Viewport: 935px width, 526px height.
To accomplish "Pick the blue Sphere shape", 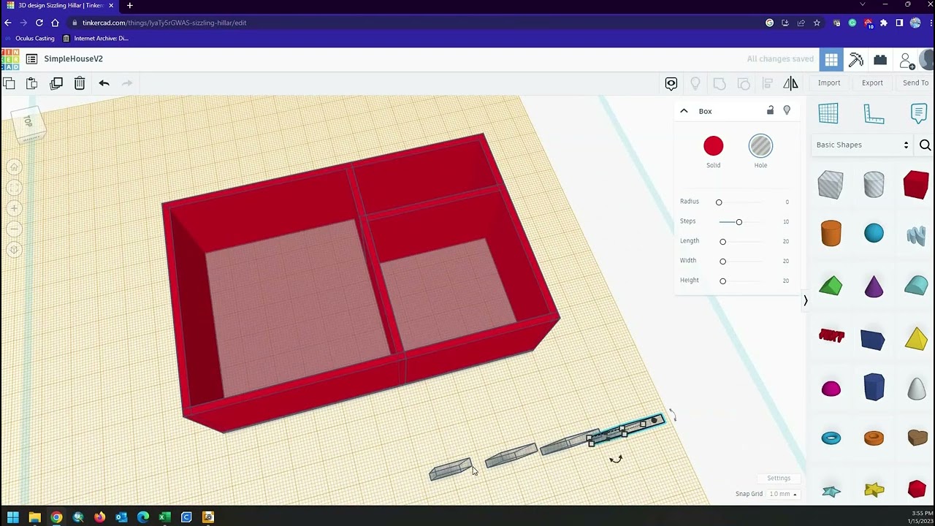I will tap(874, 234).
